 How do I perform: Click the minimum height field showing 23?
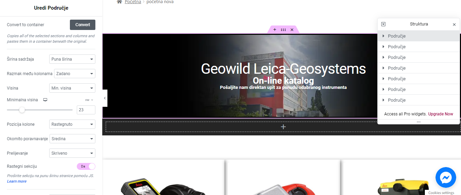(86, 110)
